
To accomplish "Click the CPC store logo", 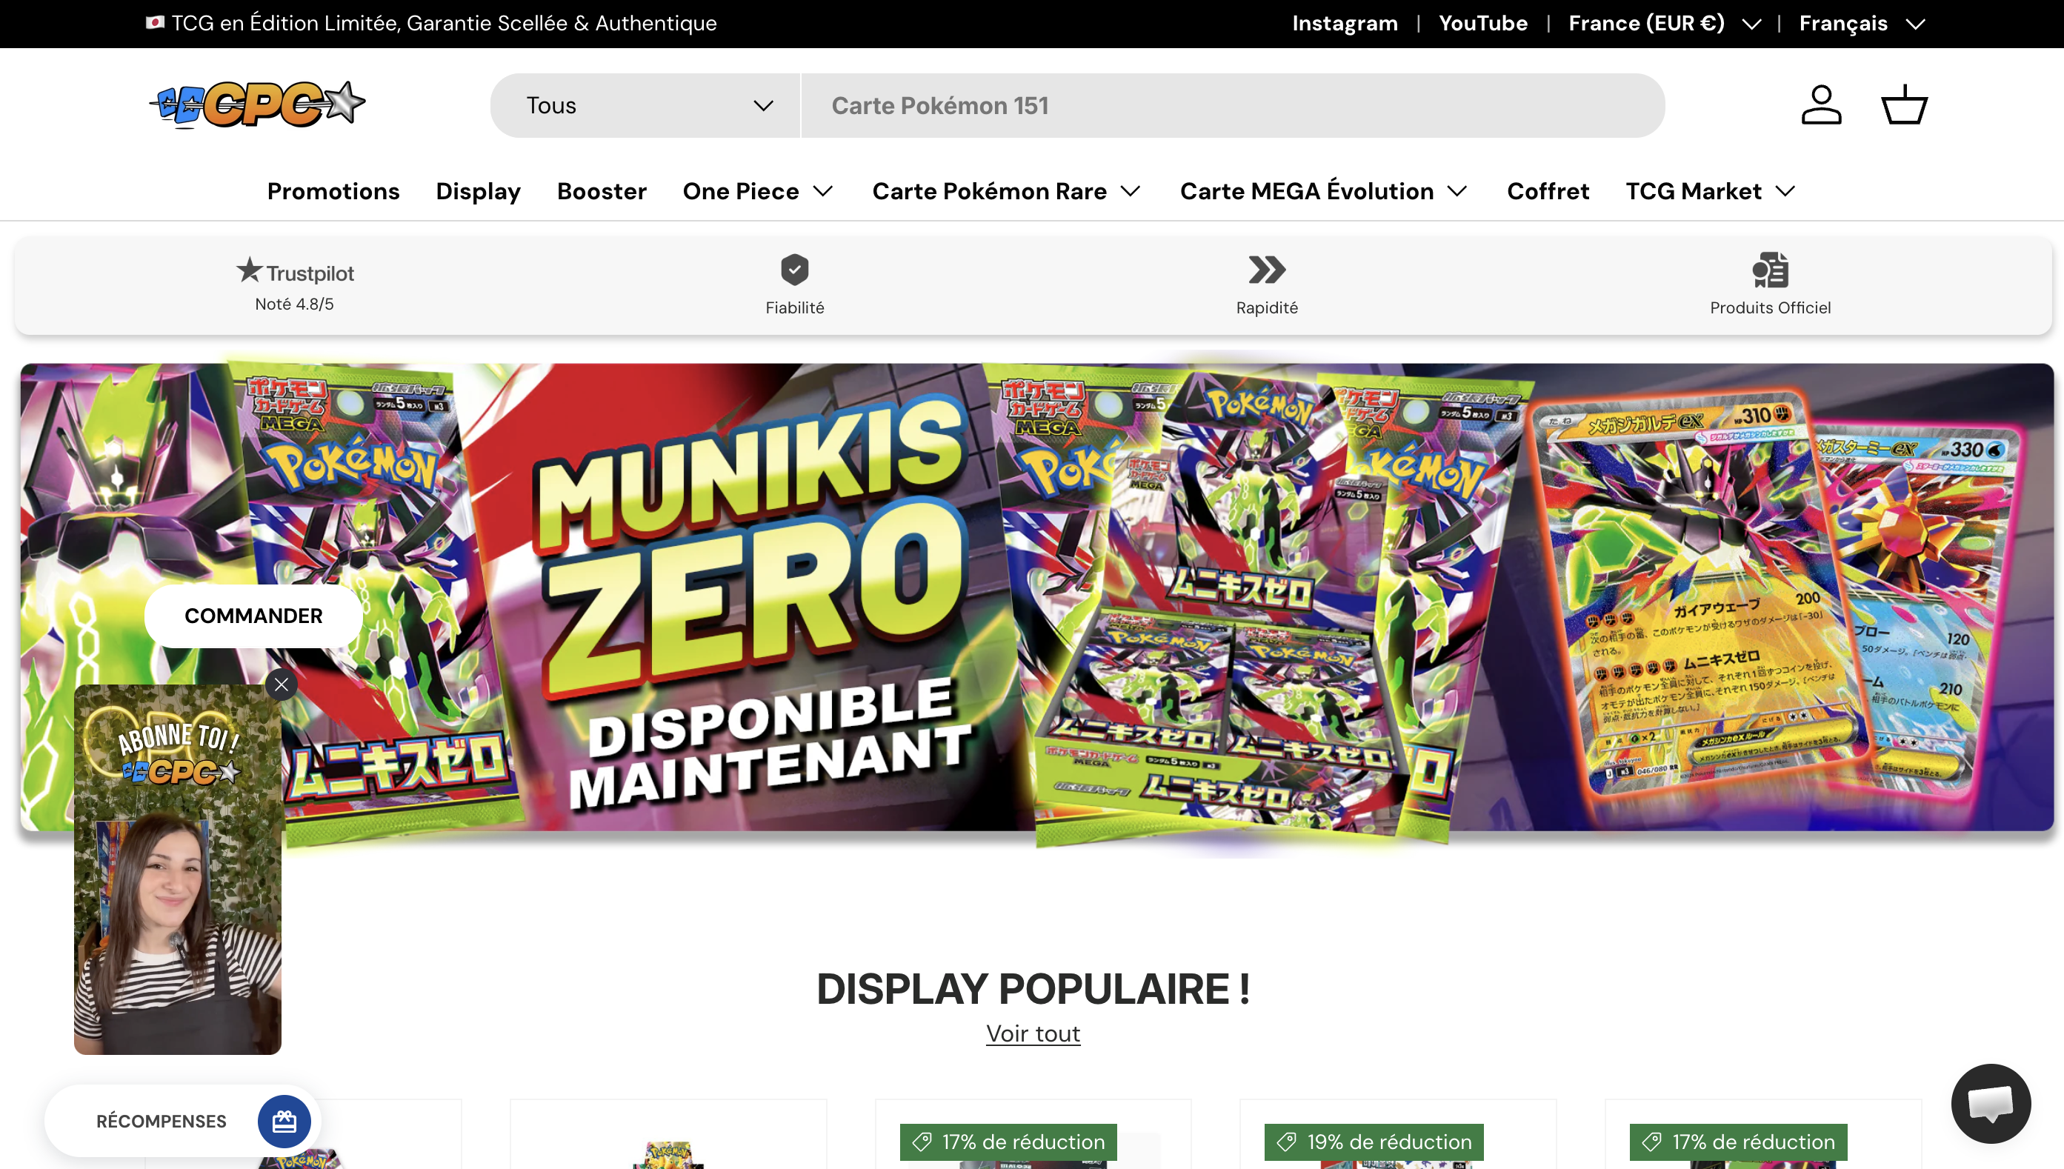I will pos(258,104).
